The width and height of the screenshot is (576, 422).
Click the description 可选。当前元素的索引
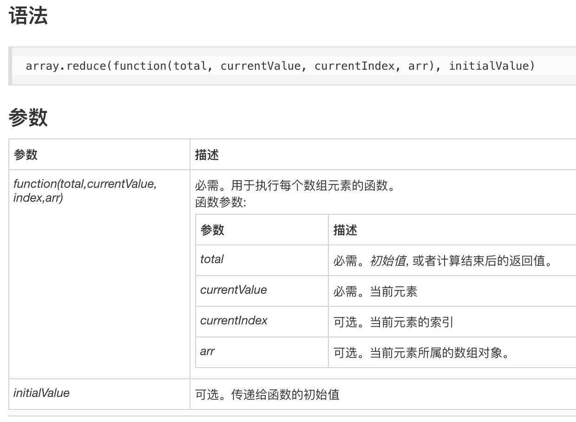point(393,322)
